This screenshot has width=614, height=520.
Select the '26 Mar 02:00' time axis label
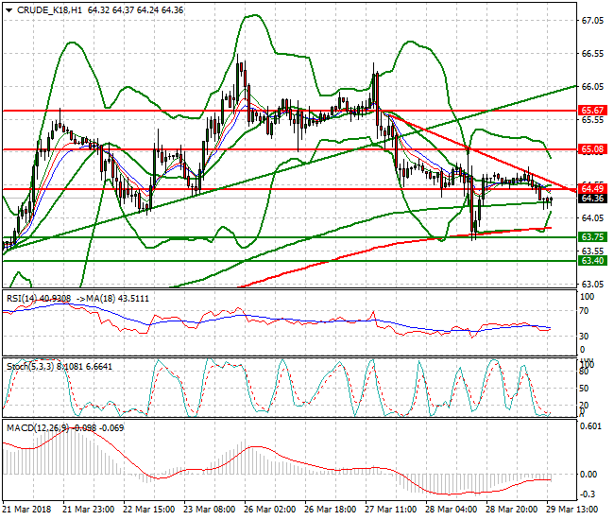[270, 510]
